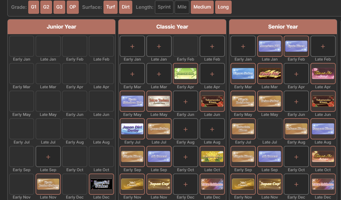Screen dimensions: 341x200
Task: Add a race in Classic Year Late Apr
Action: click(x=212, y=74)
